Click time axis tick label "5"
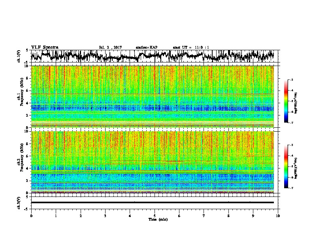Screen dimensions: 313x242 tap(155, 216)
